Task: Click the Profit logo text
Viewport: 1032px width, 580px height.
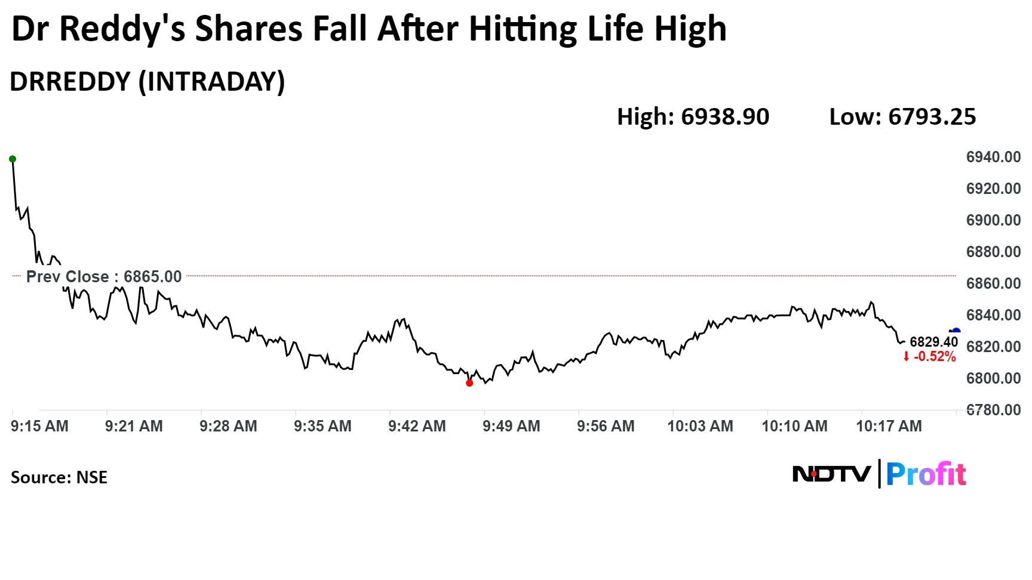Action: [x=926, y=474]
